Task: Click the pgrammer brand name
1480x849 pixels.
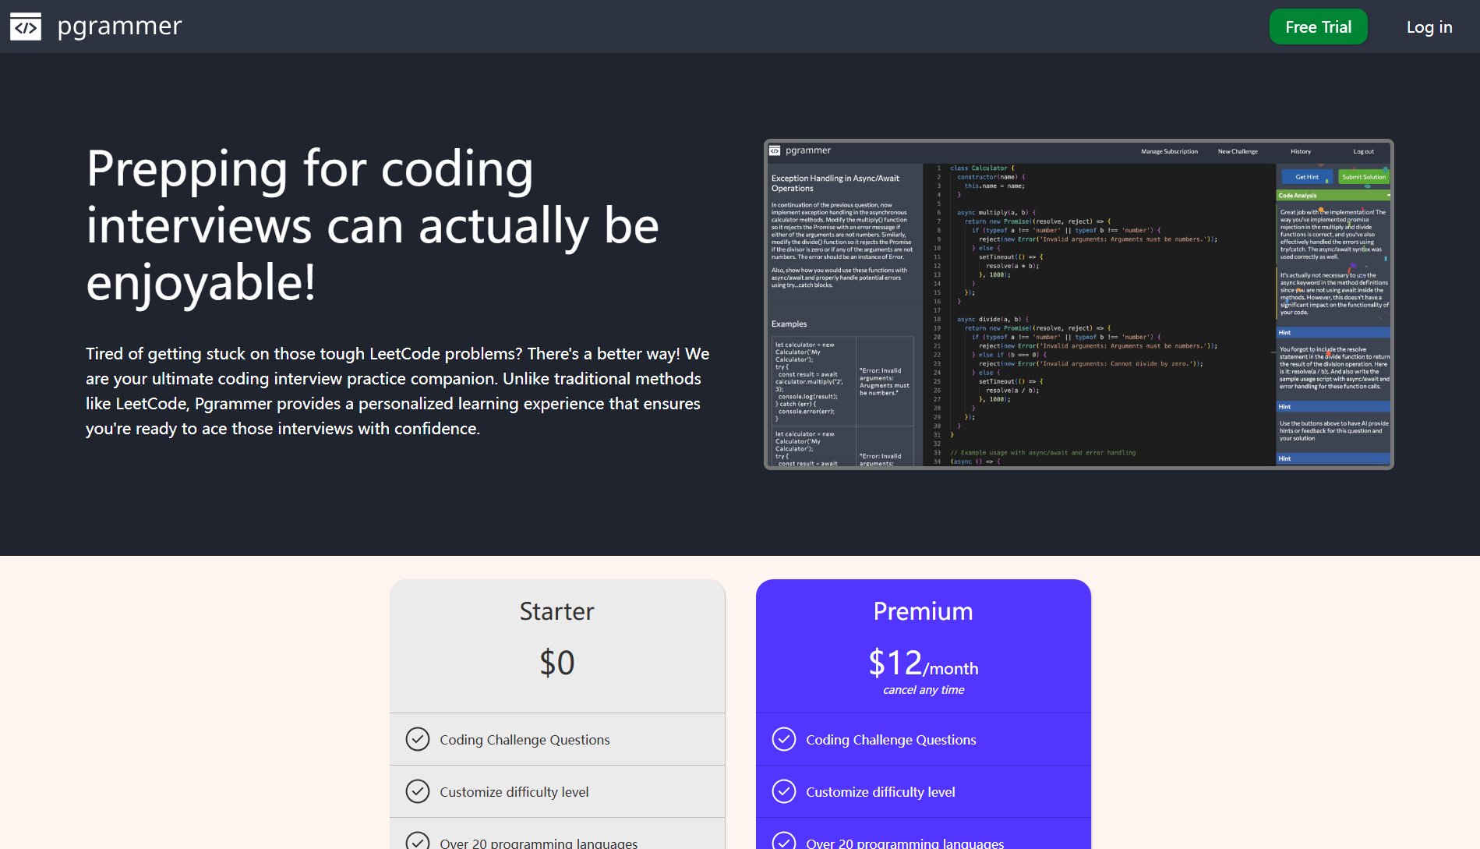Action: click(119, 27)
